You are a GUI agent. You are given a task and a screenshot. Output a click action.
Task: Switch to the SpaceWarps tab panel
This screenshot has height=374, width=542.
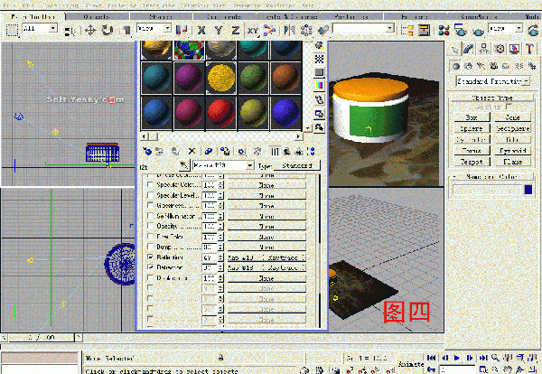tap(479, 16)
